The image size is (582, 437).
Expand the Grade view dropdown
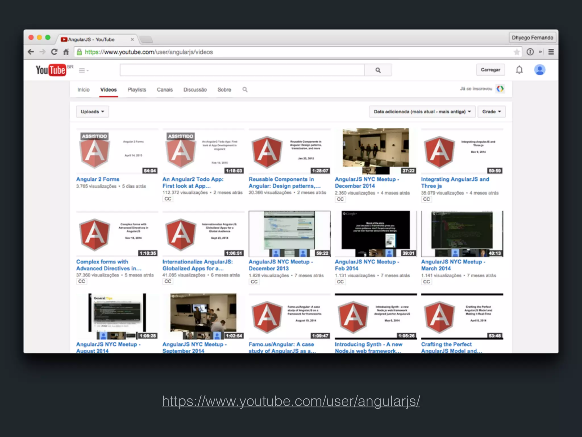tap(491, 112)
